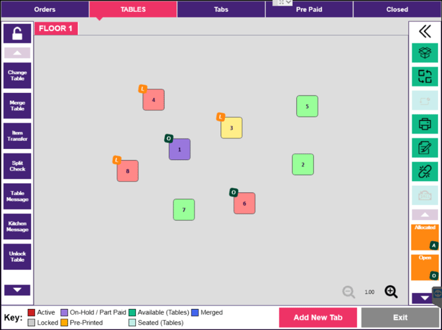Click the broken link unlink icon
The height and width of the screenshot is (330, 442).
(425, 171)
